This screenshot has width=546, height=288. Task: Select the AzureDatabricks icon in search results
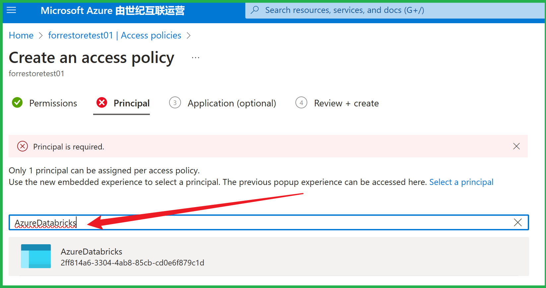coord(36,256)
